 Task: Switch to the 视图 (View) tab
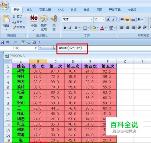pyautogui.click(x=99, y=10)
